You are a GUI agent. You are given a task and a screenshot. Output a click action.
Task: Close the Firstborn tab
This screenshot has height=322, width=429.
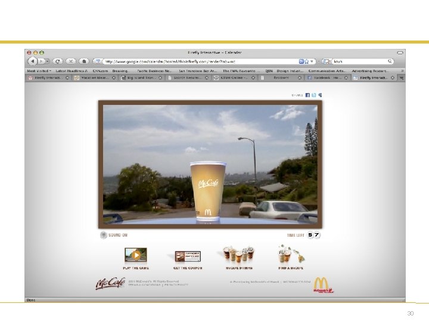(x=300, y=78)
